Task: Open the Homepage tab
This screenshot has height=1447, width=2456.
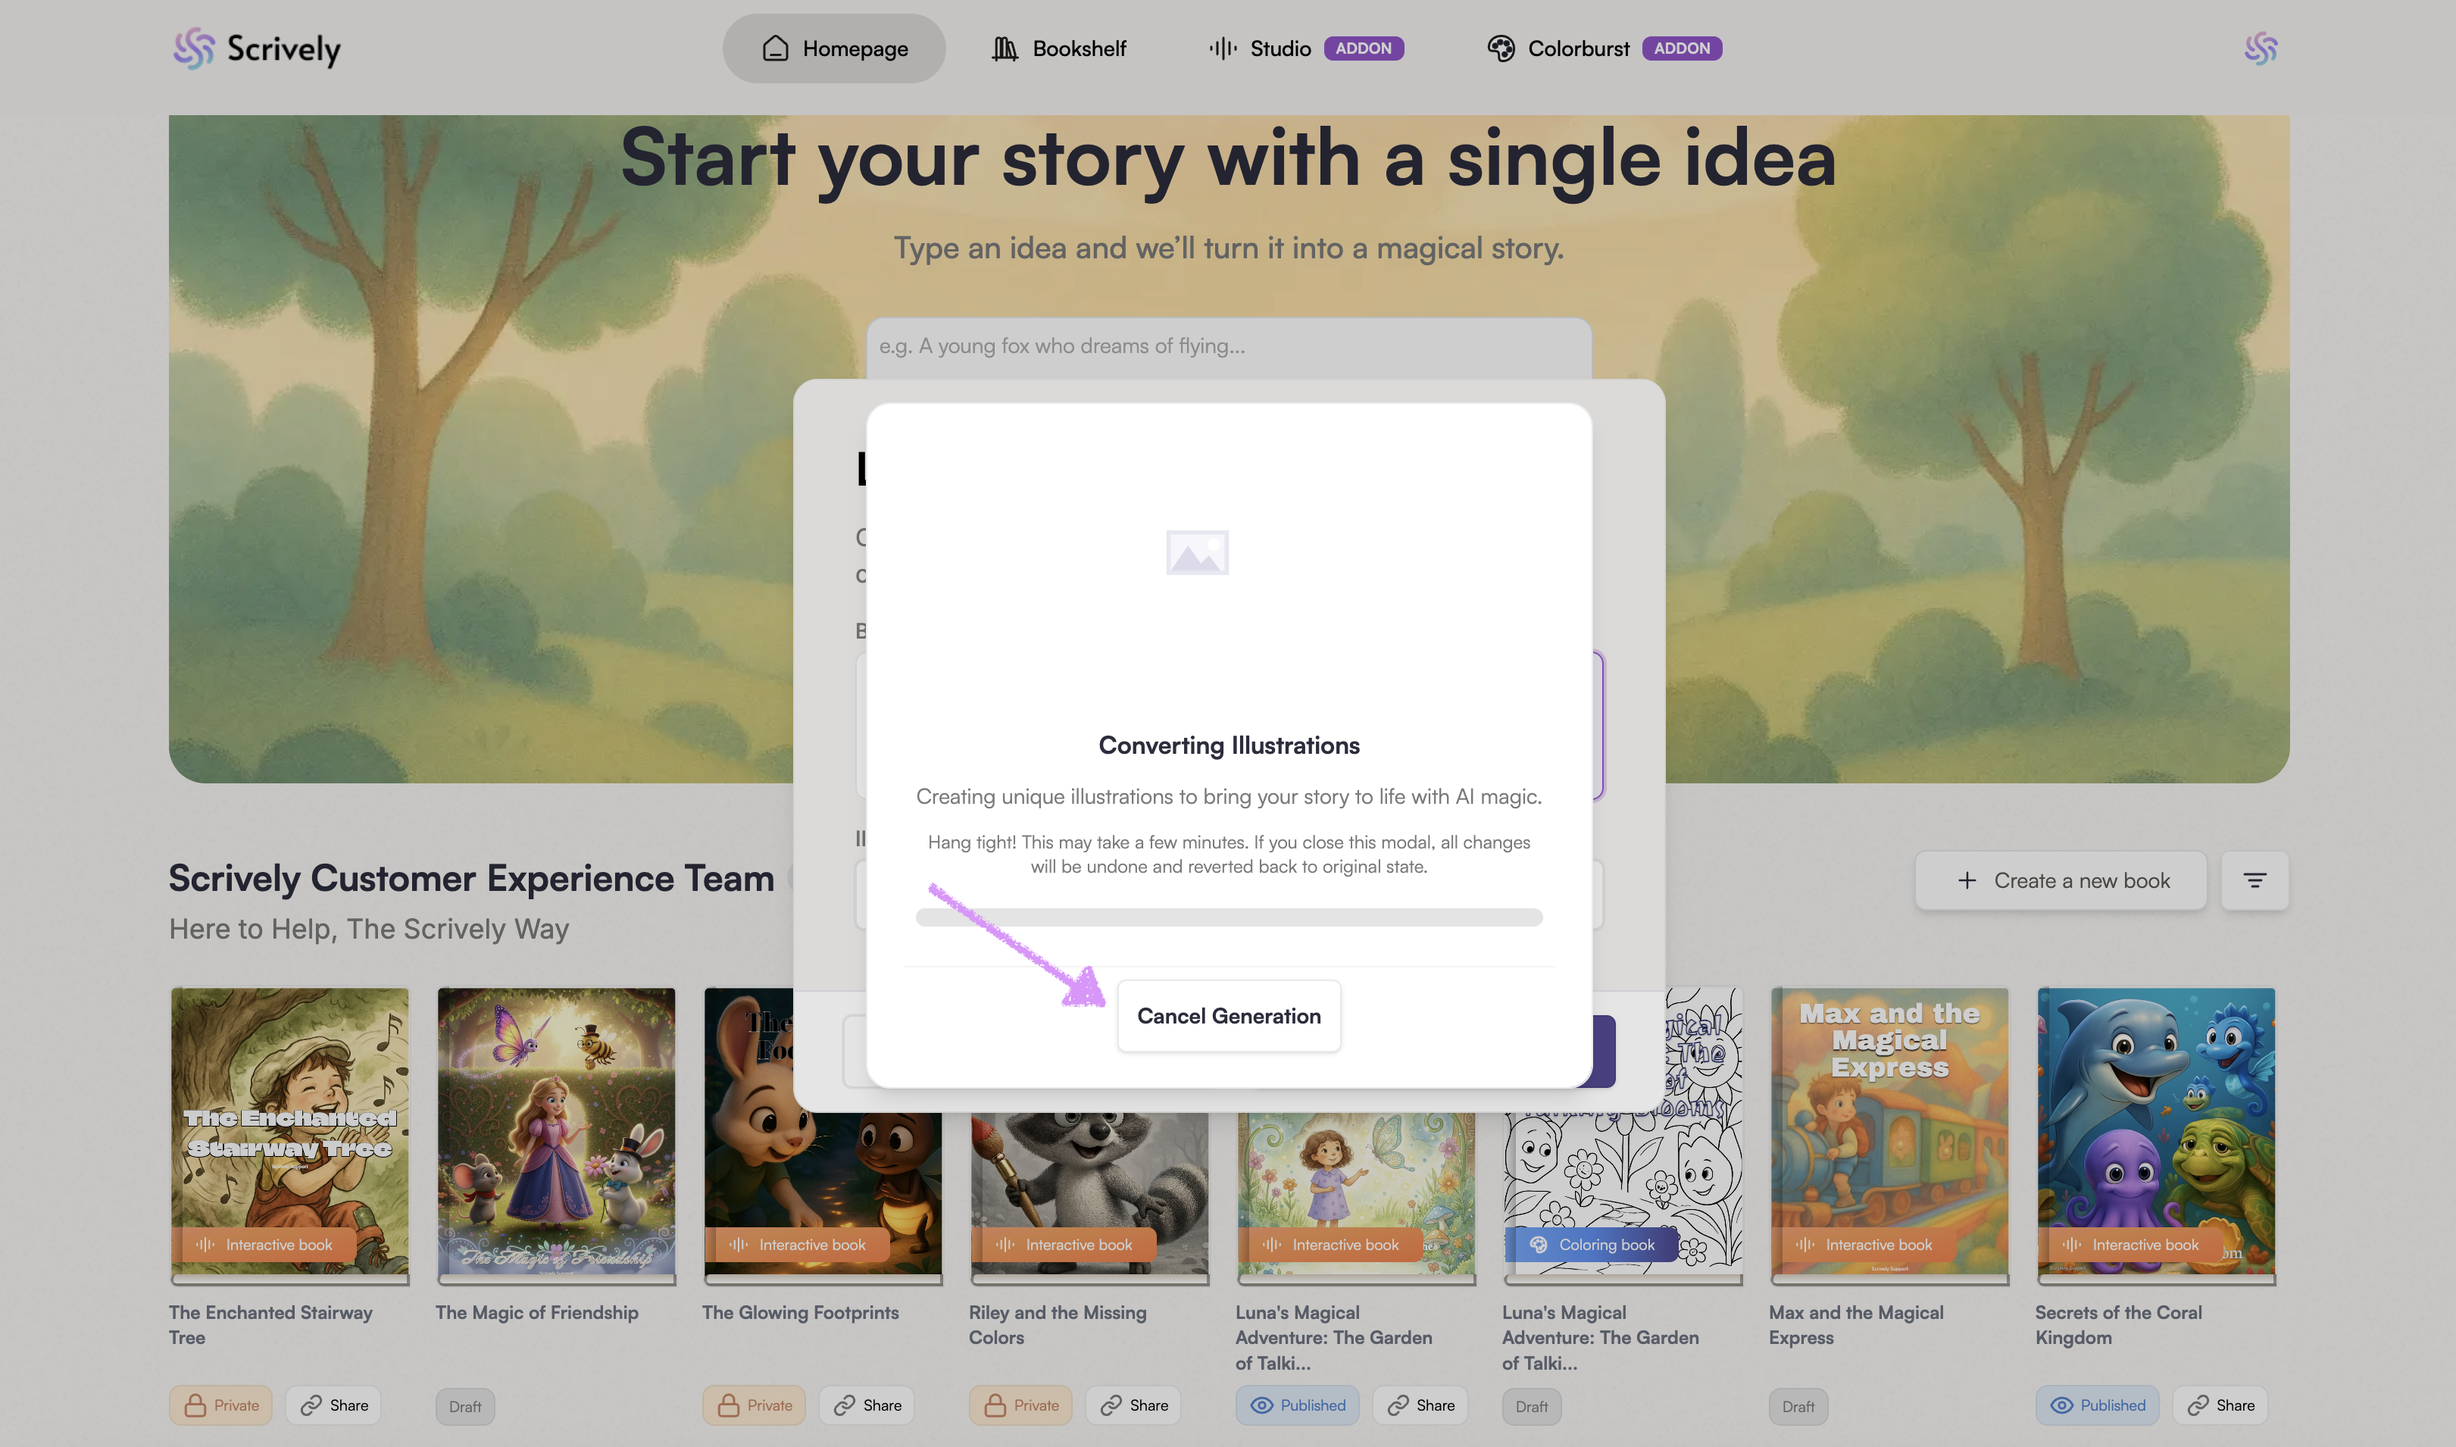Action: tap(833, 48)
